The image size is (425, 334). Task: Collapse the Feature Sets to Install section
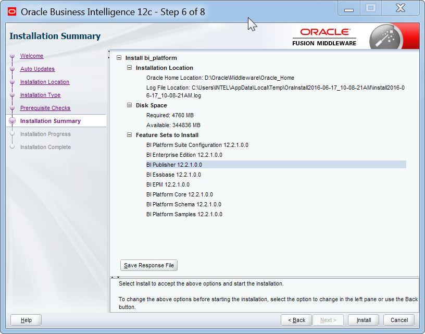click(130, 134)
